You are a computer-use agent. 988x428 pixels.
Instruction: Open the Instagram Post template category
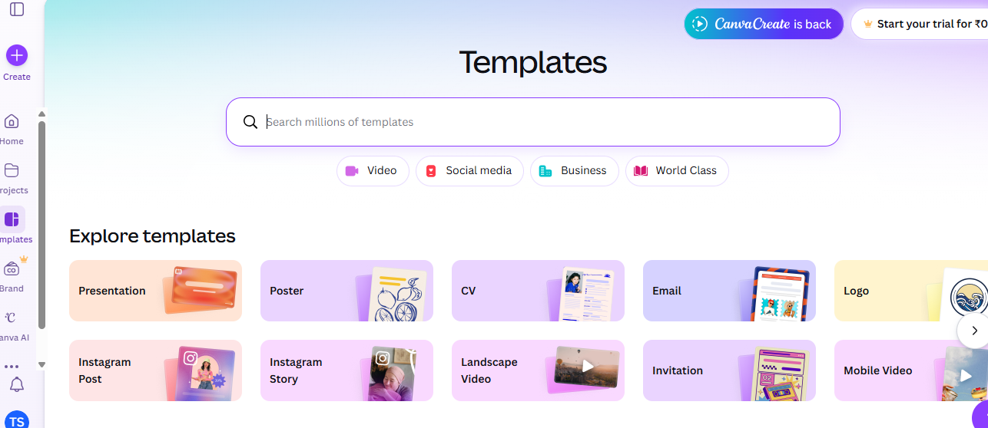pos(155,370)
